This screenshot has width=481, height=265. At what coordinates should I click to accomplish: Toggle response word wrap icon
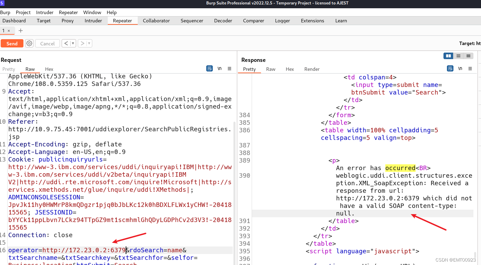point(450,69)
